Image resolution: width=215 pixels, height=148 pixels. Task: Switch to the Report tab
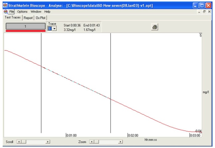[x=28, y=18]
